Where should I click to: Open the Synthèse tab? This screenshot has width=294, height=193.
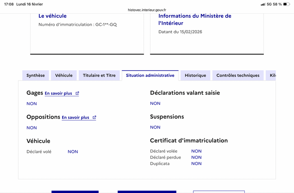(36, 75)
